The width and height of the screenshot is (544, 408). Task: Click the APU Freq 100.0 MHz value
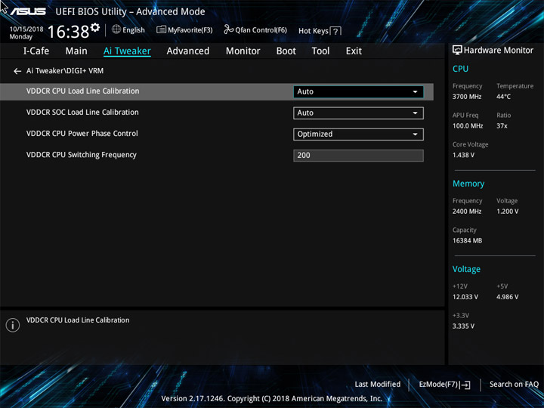468,126
